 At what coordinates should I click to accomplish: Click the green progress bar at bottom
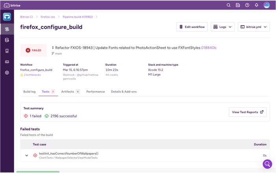(38, 172)
